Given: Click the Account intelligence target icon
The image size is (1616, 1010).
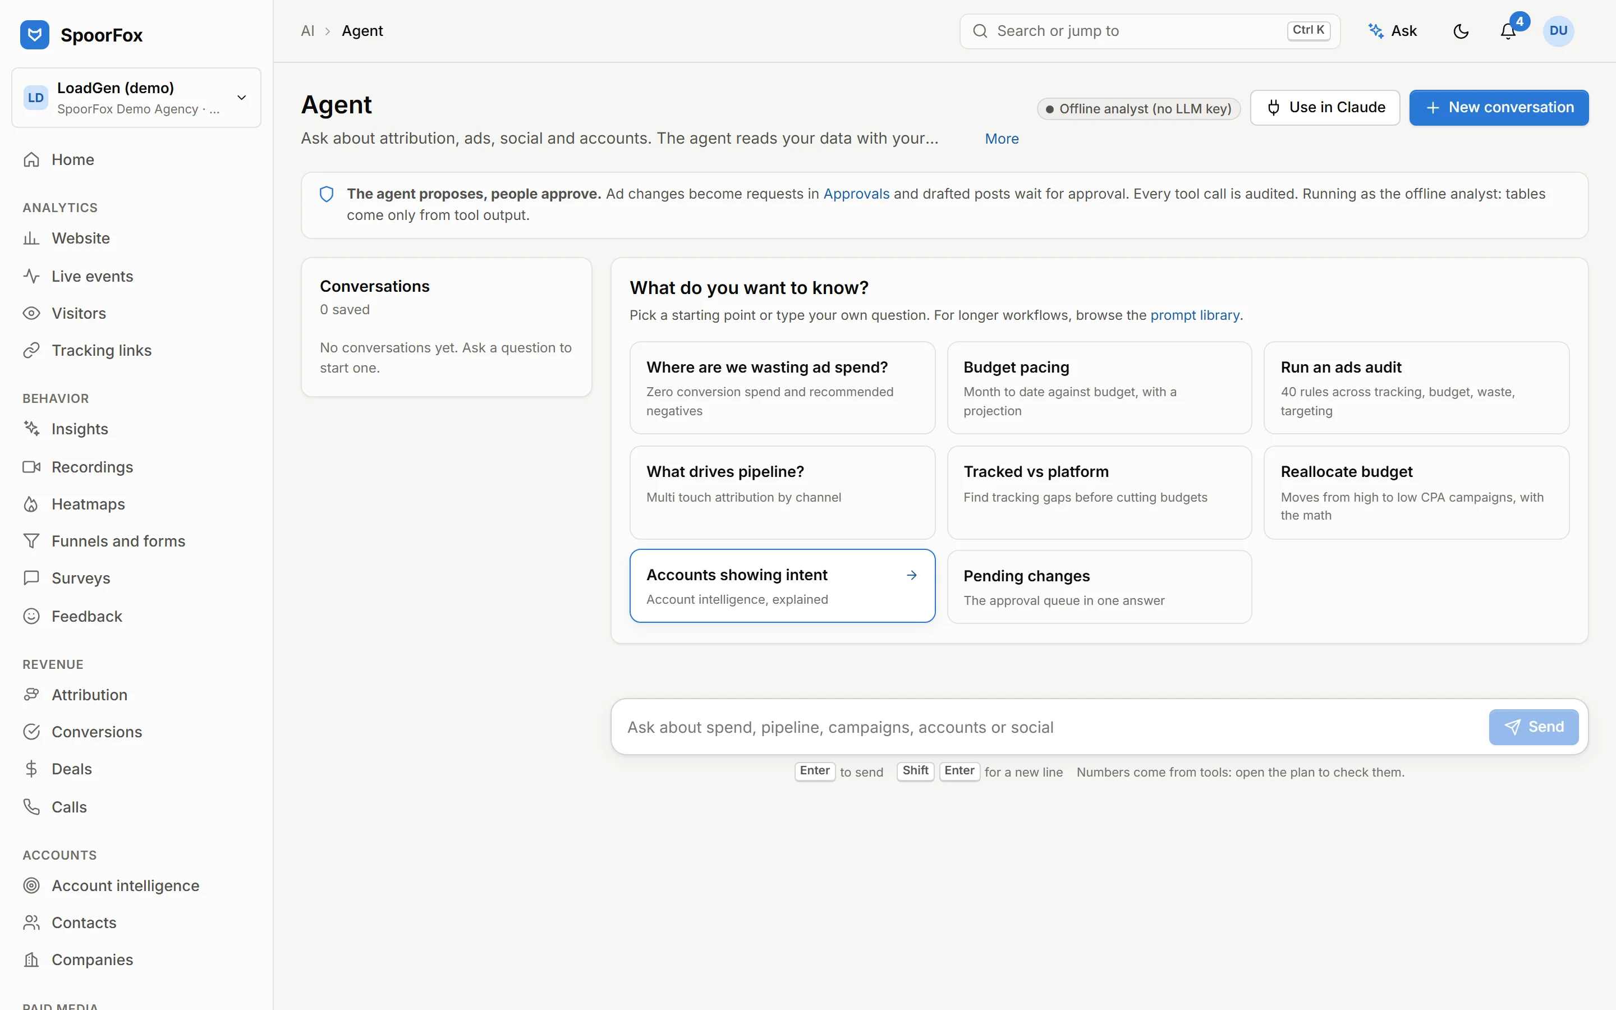Looking at the screenshot, I should (x=31, y=886).
